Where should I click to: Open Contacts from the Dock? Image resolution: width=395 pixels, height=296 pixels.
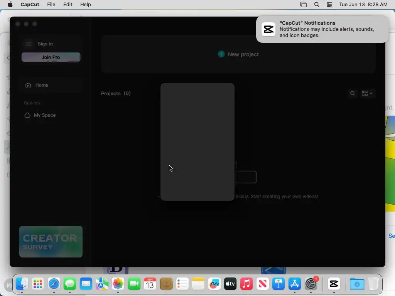[x=166, y=284]
